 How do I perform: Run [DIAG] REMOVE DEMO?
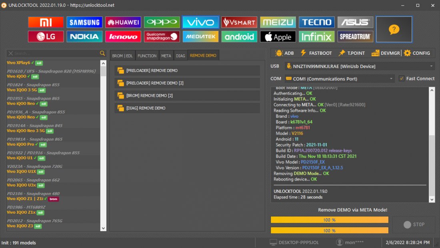point(187,108)
